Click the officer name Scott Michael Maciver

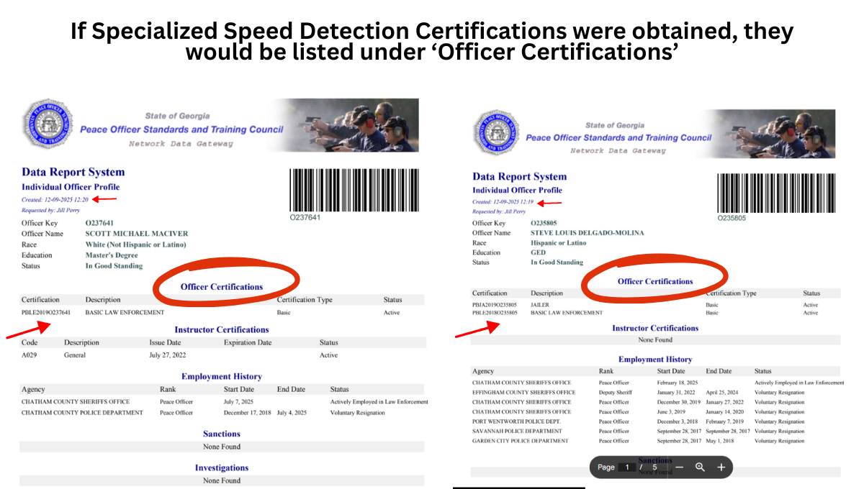click(136, 234)
